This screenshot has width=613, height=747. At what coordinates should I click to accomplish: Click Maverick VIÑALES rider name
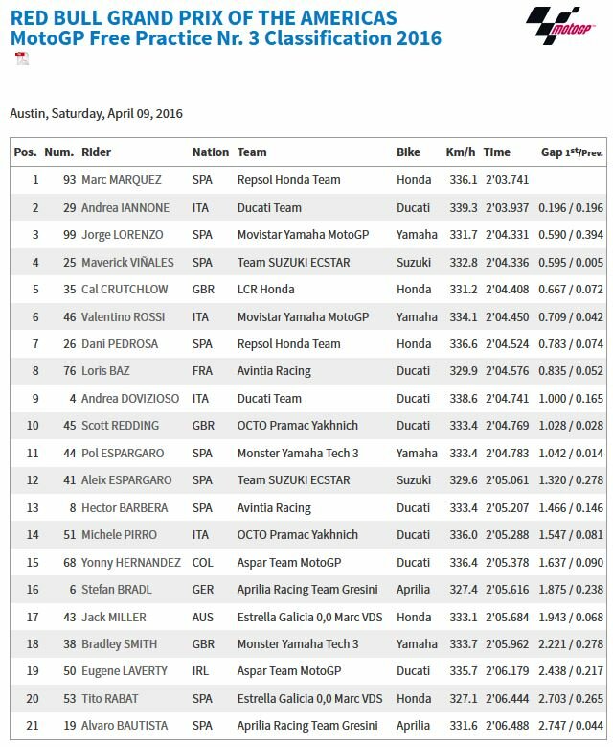pyautogui.click(x=127, y=263)
